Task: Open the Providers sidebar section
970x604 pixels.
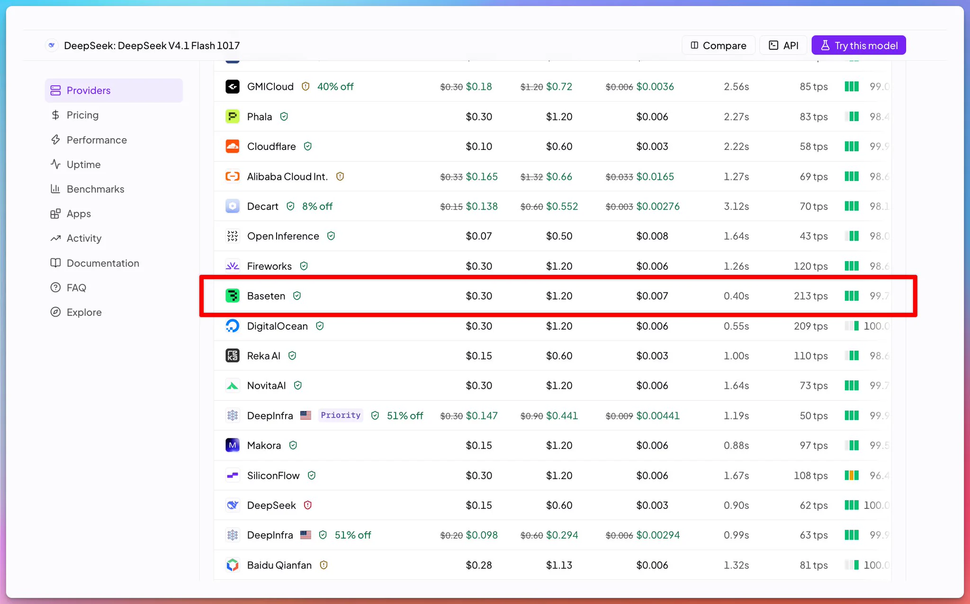Action: 114,90
